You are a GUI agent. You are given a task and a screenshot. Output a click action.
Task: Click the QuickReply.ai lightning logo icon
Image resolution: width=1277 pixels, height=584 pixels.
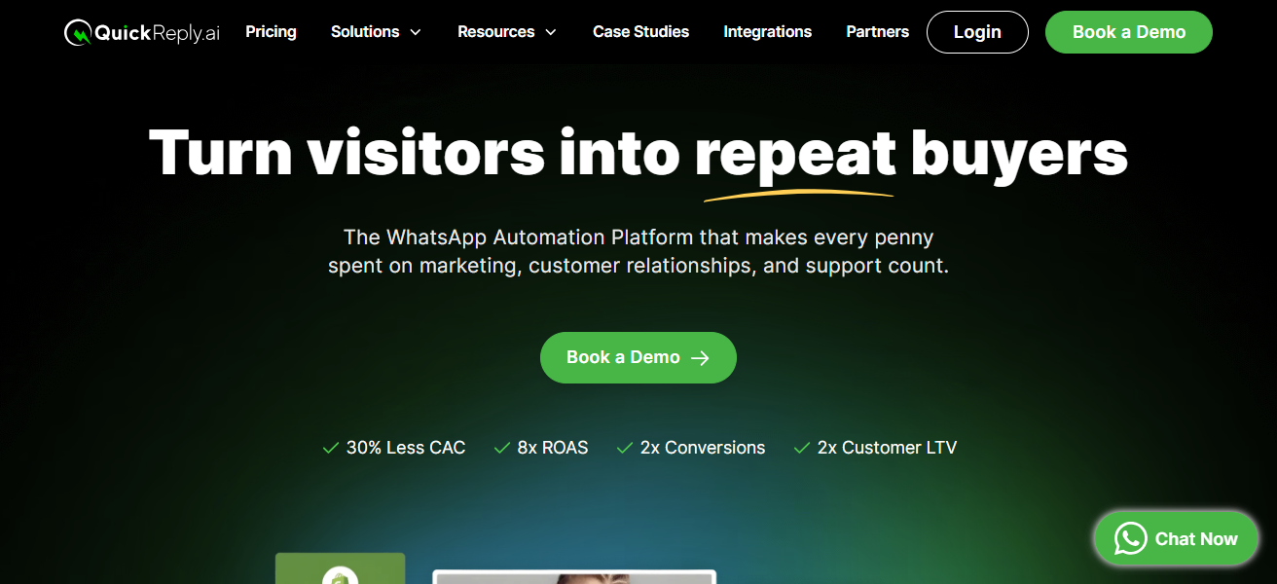click(78, 33)
